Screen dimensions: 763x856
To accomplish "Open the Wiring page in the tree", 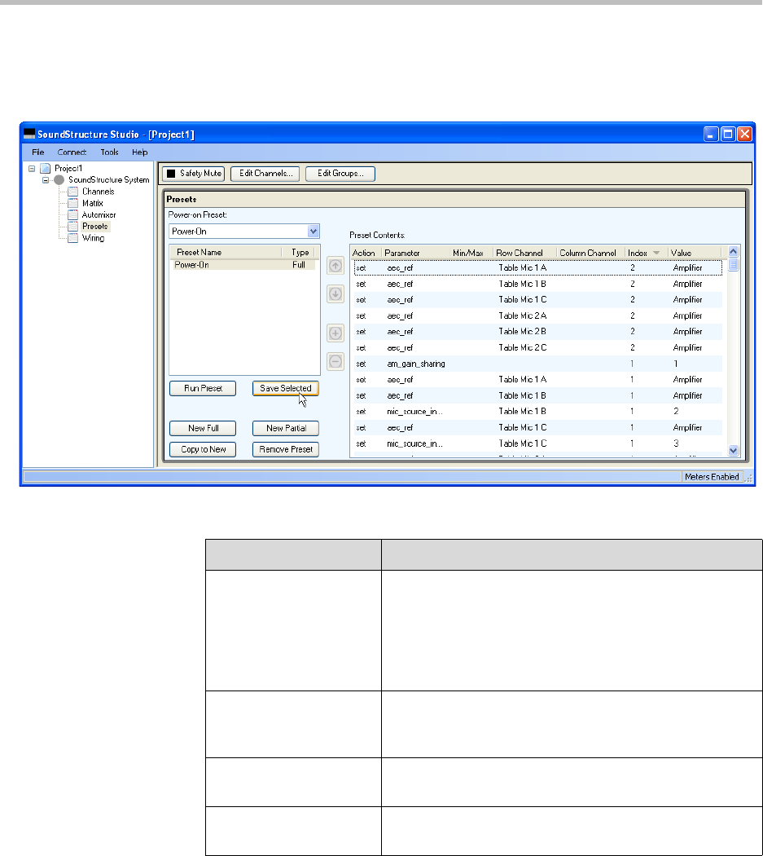I will tap(92, 238).
